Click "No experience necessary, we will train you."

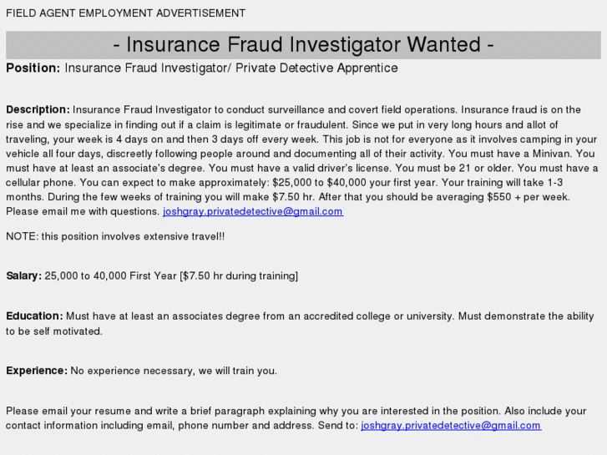tap(174, 370)
